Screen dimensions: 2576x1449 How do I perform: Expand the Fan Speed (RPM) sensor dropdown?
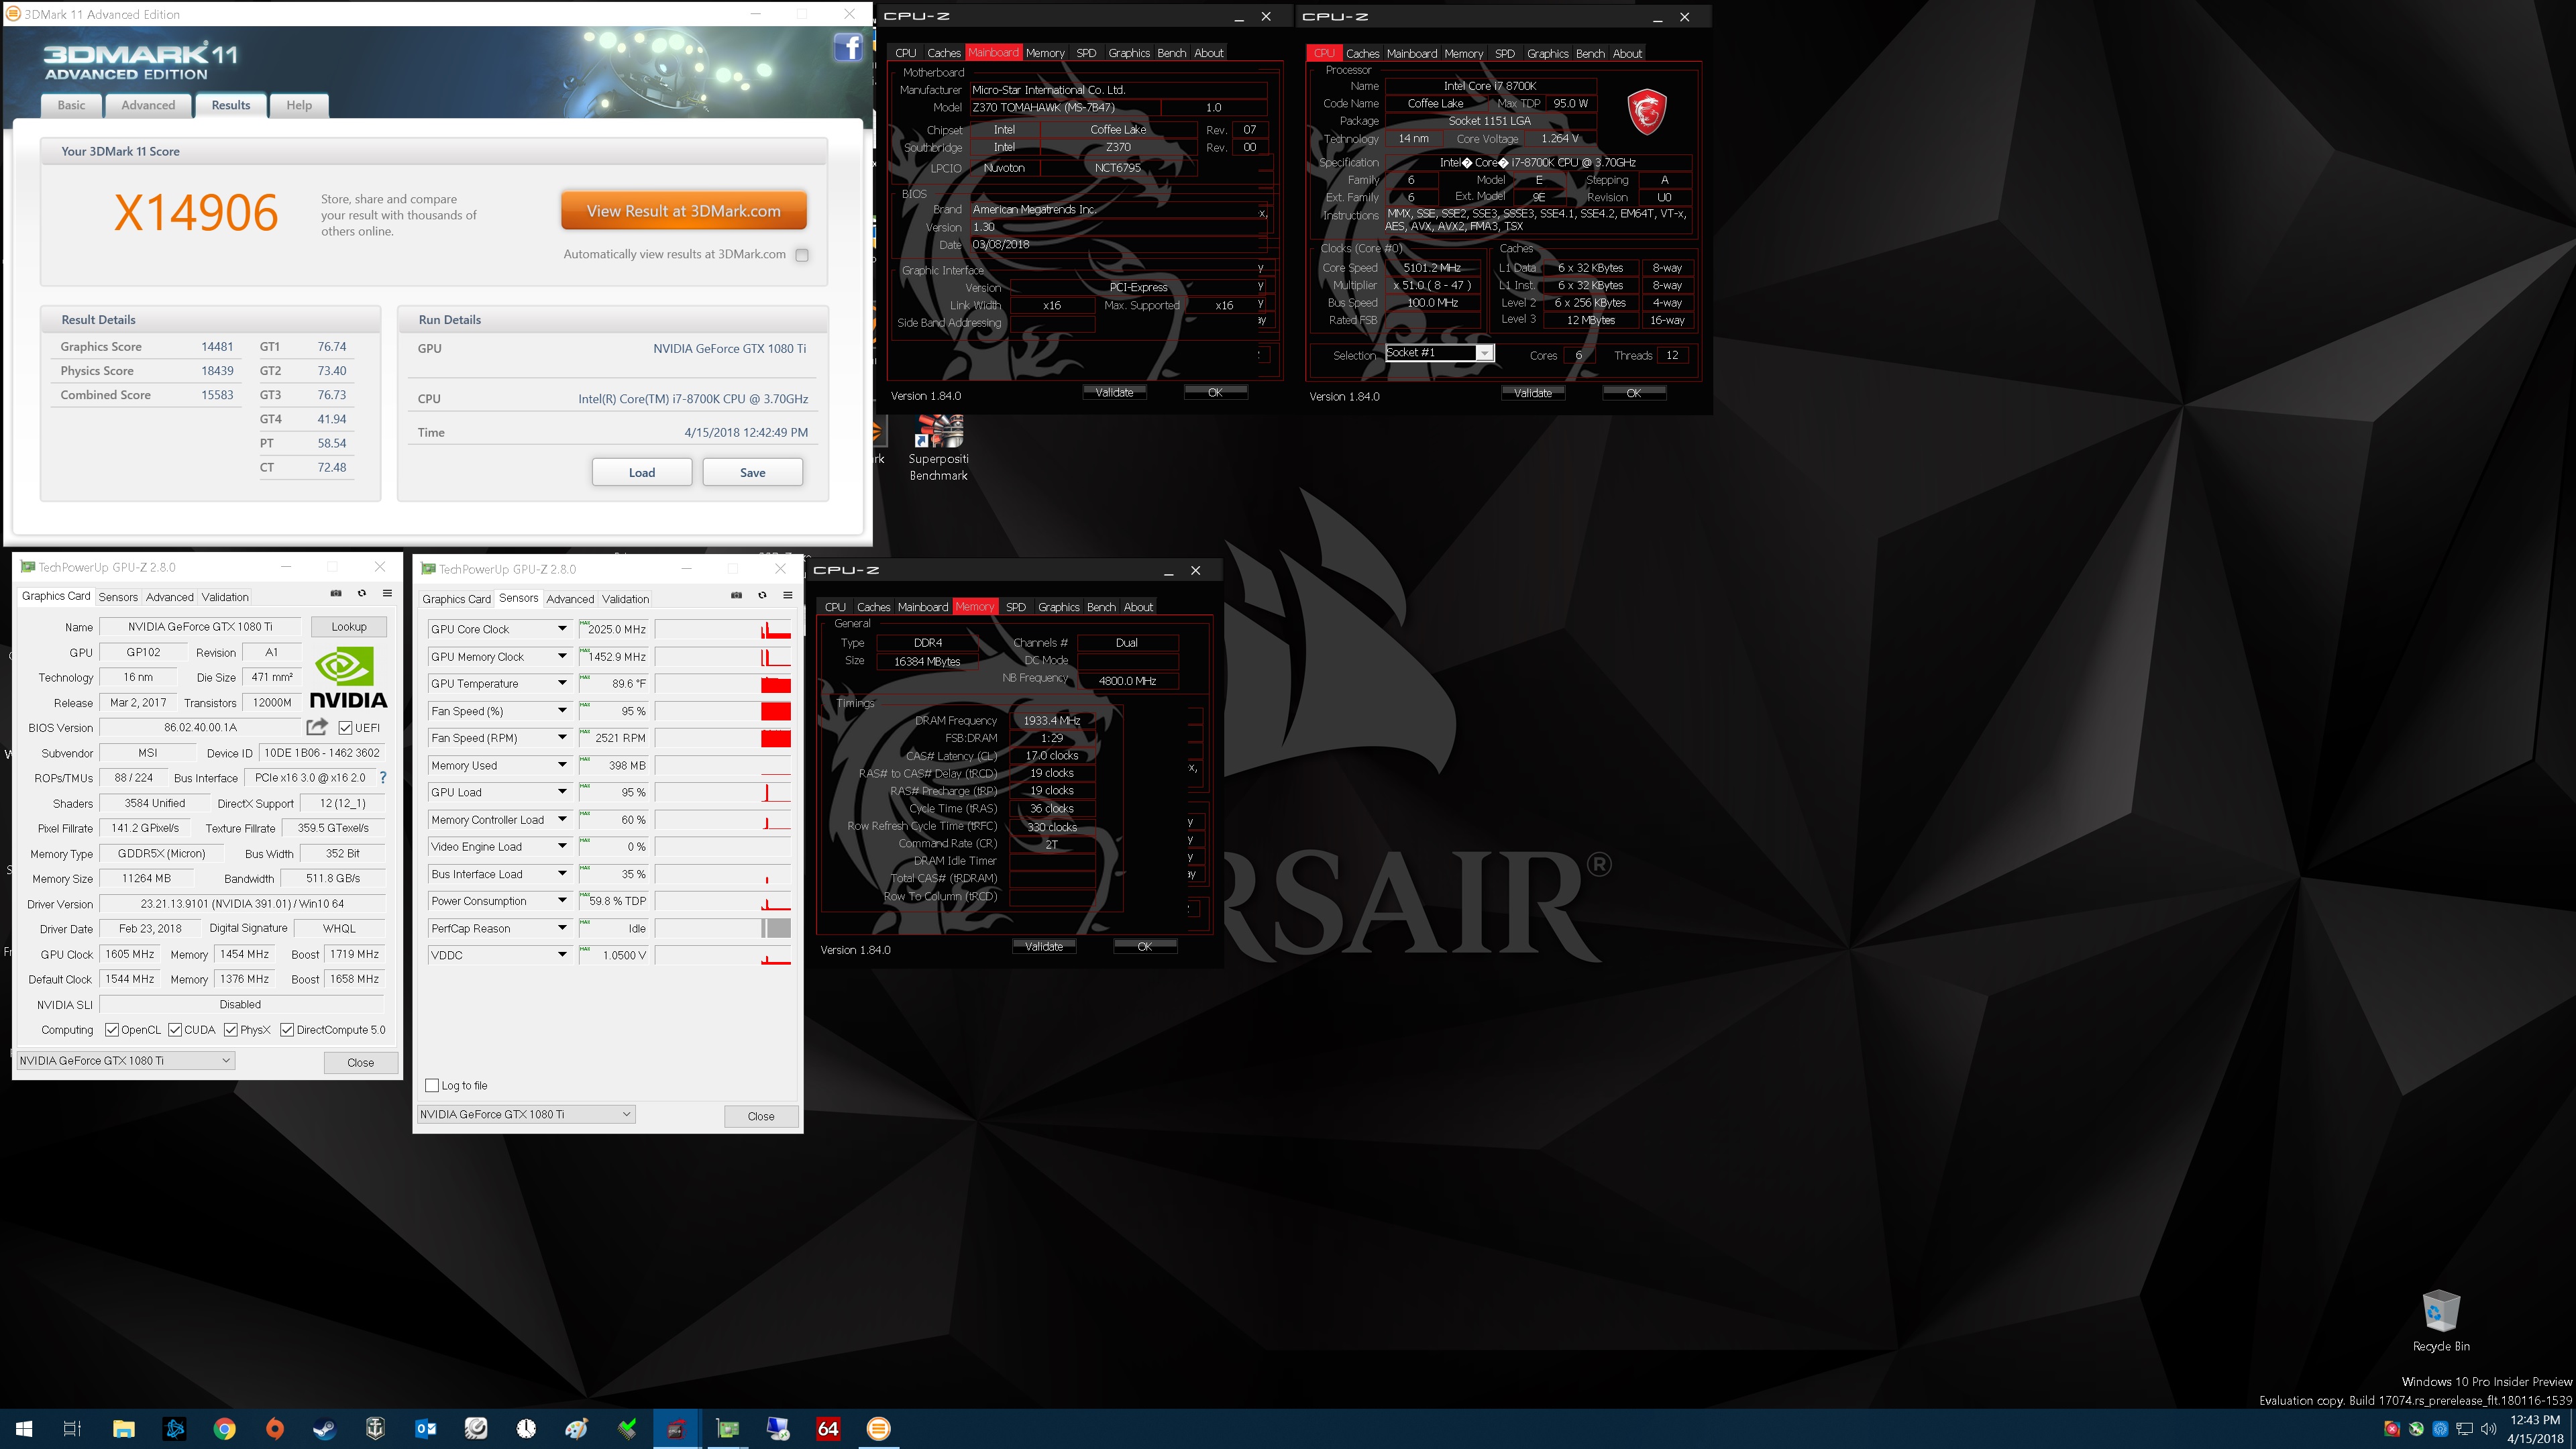pos(562,737)
